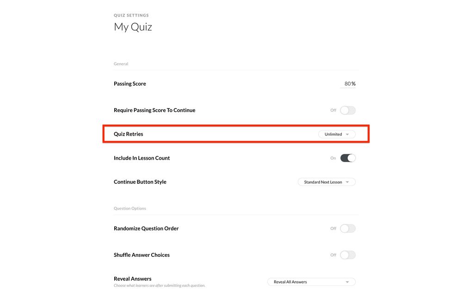462x304 pixels.
Task: Click the Include In Lesson Count label
Action: (142, 158)
